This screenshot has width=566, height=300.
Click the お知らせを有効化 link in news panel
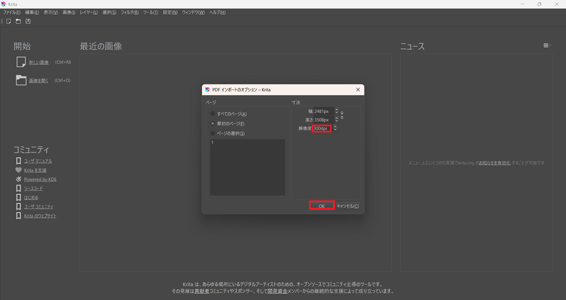[x=495, y=163]
